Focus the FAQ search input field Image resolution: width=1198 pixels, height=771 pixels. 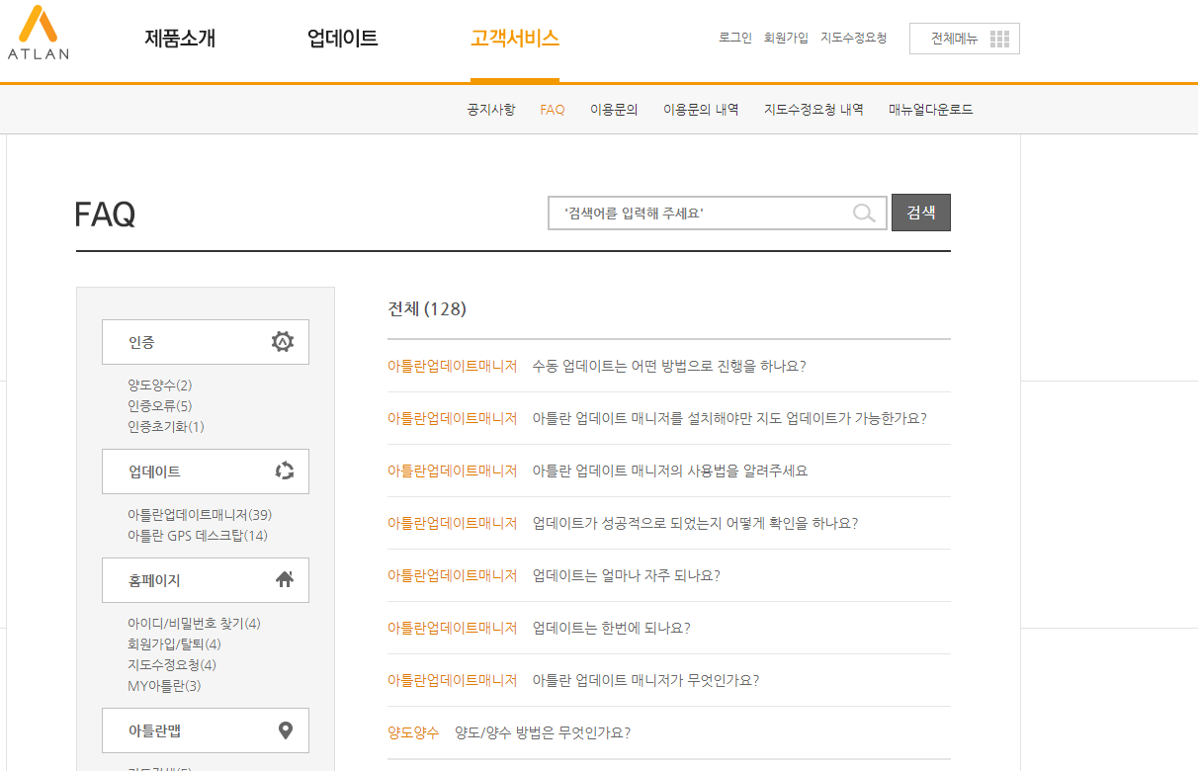click(718, 213)
